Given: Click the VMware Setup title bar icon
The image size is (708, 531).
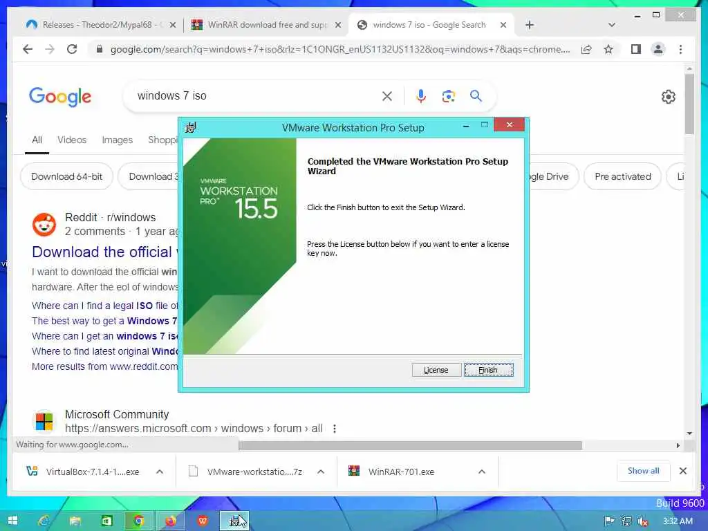Looking at the screenshot, I should 191,128.
